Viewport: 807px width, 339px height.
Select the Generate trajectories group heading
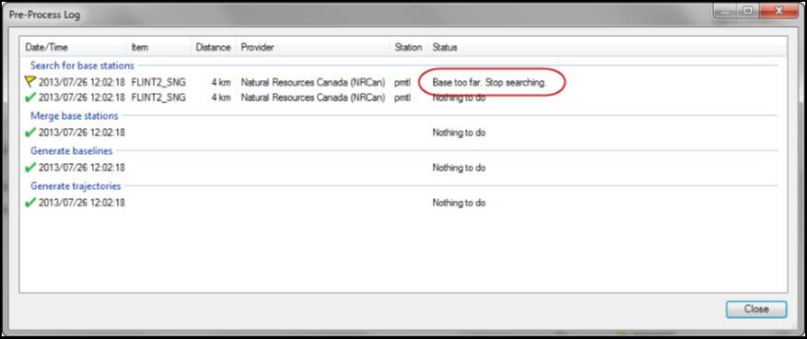point(76,186)
